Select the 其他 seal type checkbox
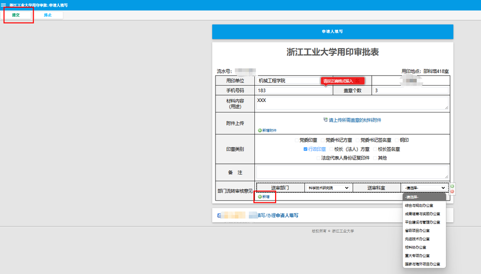Screen dimensions: 481x274 pyautogui.click(x=375, y=158)
